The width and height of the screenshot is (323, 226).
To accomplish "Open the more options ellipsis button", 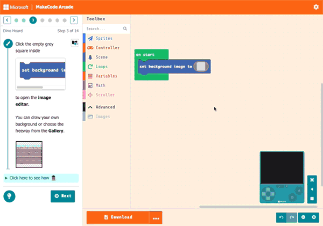I will tap(156, 217).
